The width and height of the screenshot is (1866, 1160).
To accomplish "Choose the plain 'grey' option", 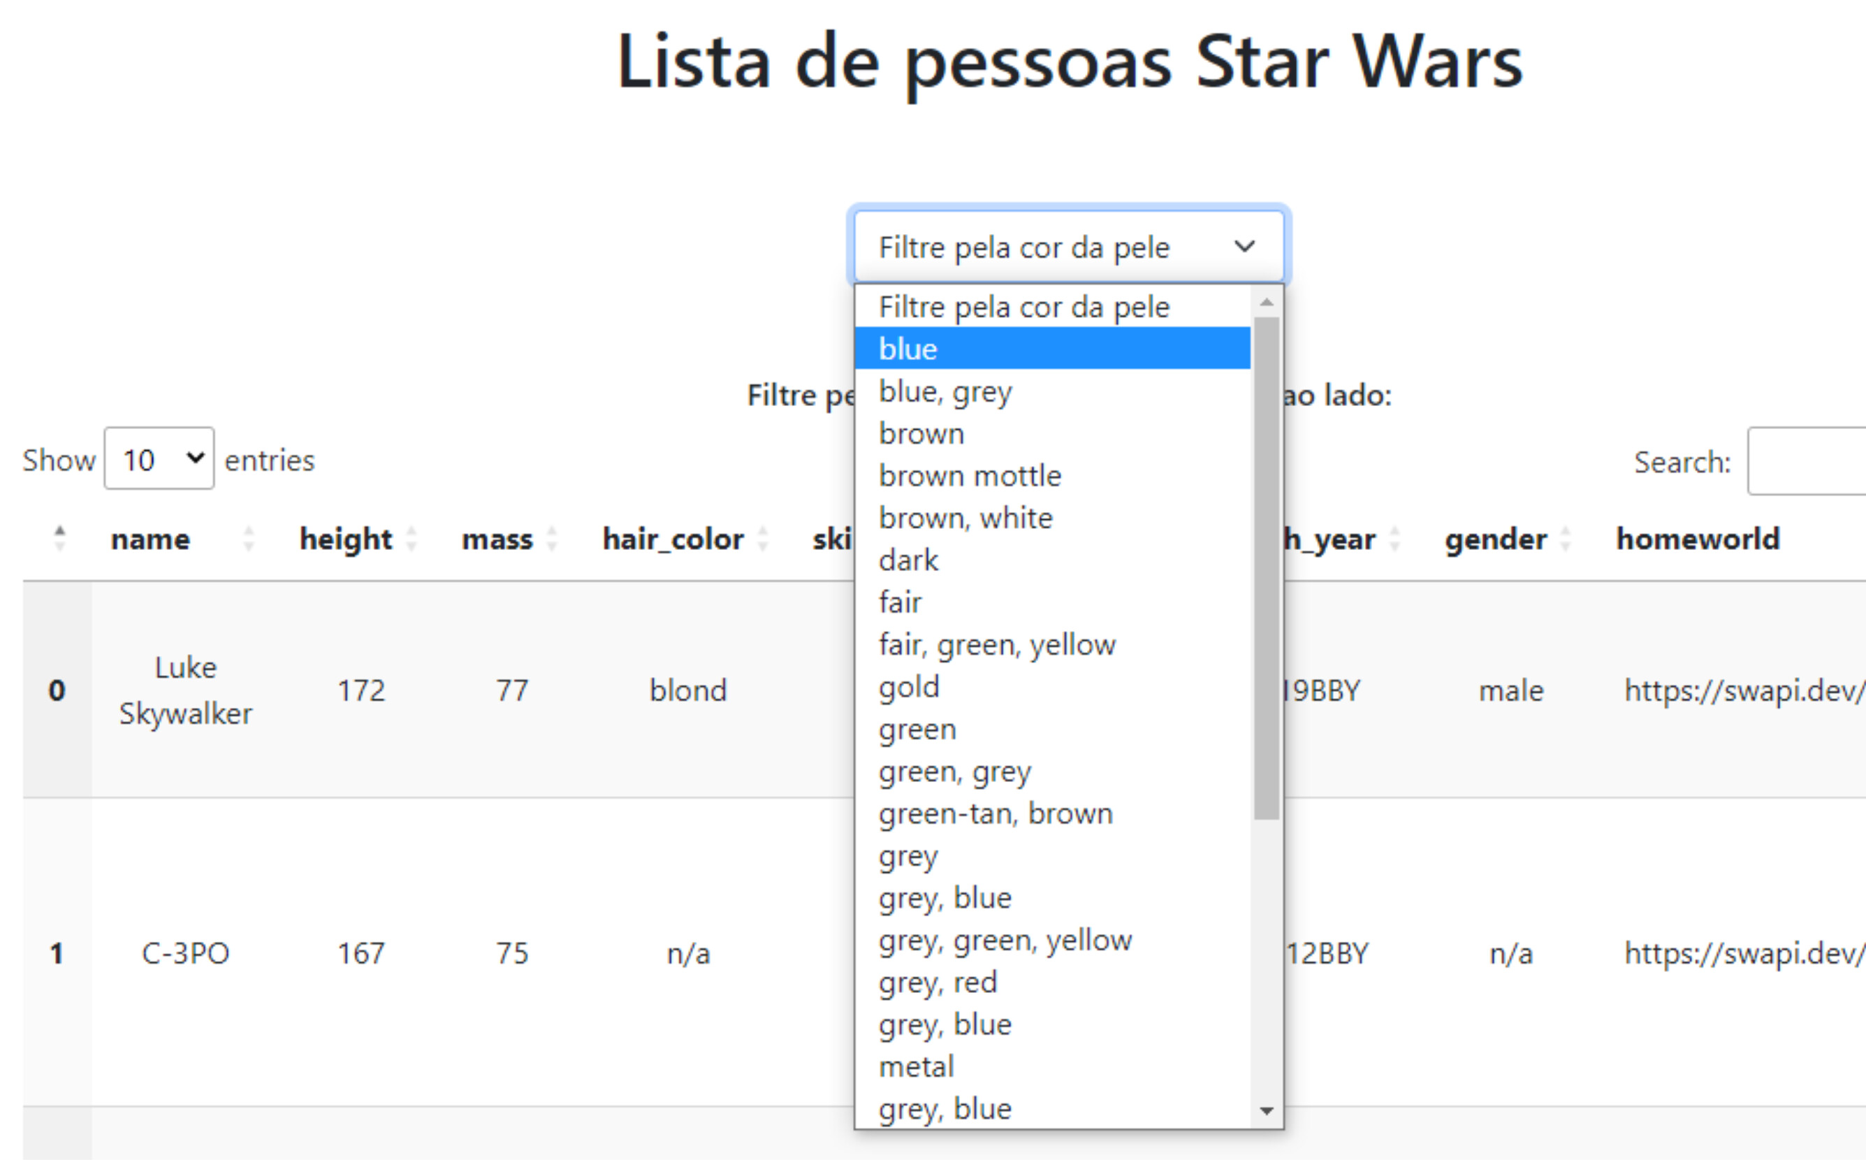I will [x=1052, y=855].
